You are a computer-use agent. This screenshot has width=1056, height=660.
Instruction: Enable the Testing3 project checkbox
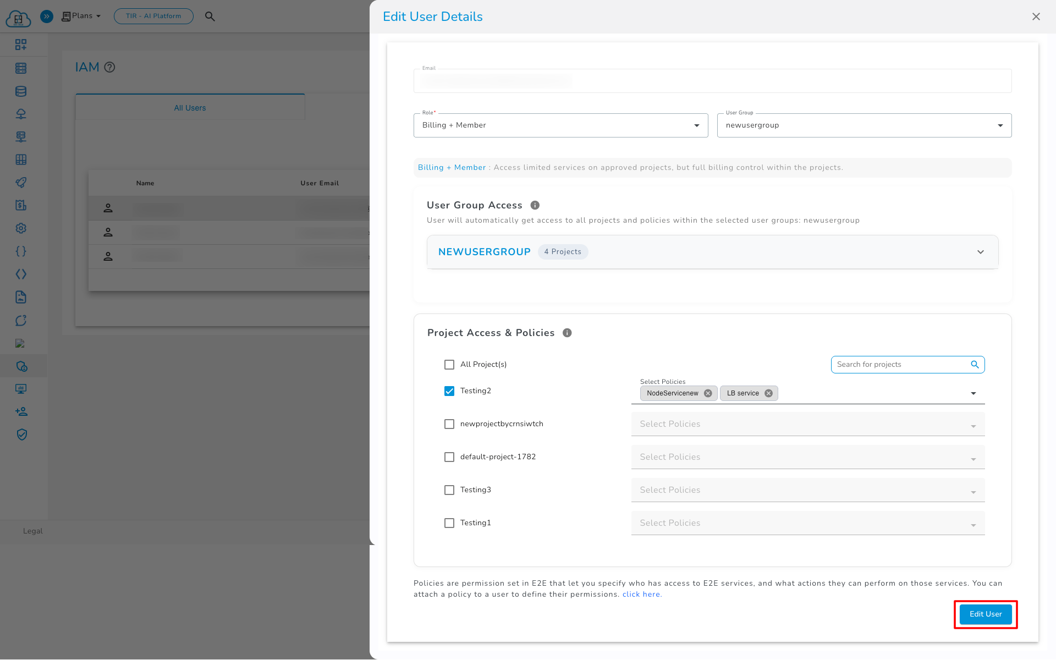point(449,490)
